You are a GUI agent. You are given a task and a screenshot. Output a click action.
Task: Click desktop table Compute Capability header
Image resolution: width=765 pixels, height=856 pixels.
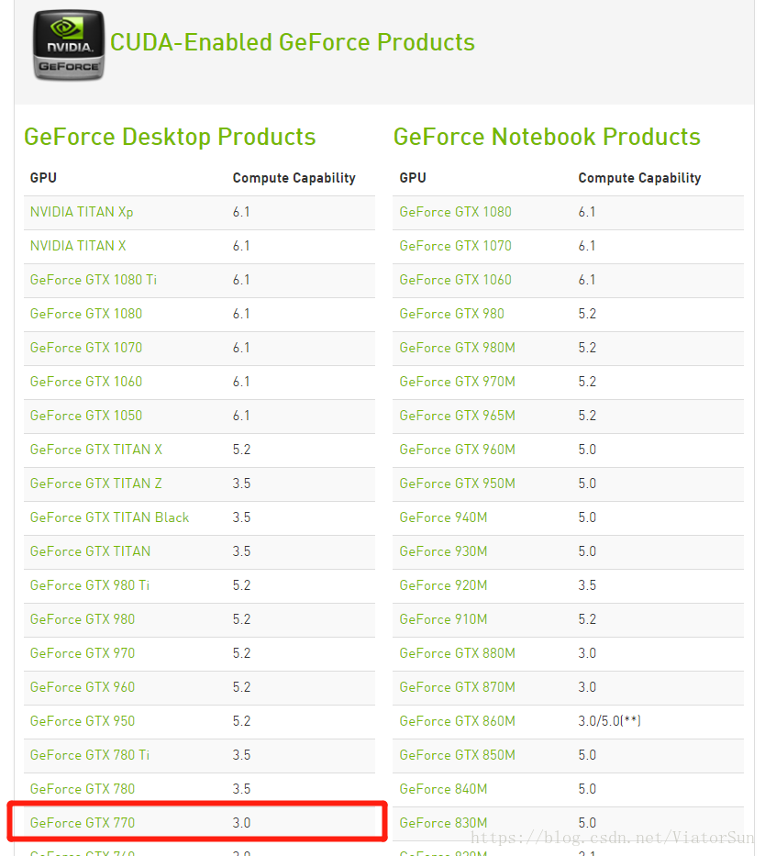click(x=294, y=178)
